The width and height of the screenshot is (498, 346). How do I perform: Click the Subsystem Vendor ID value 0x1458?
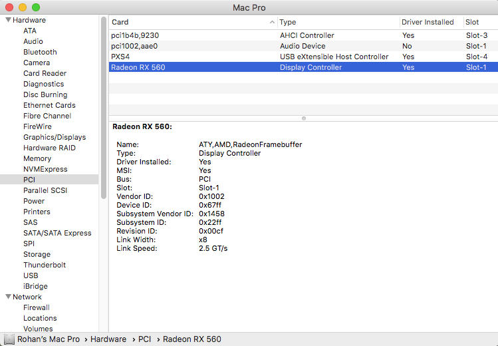click(x=211, y=214)
